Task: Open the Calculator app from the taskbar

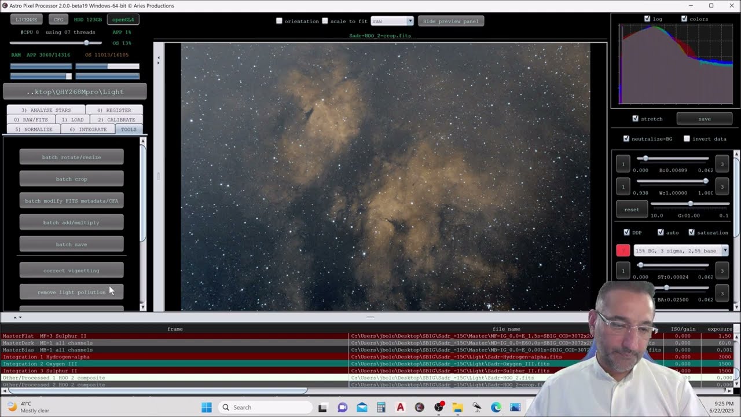Action: (381, 407)
